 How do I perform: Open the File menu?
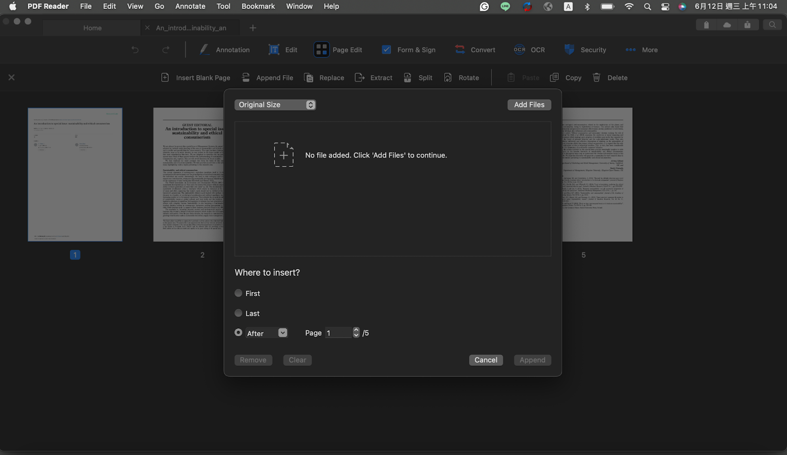click(x=86, y=6)
